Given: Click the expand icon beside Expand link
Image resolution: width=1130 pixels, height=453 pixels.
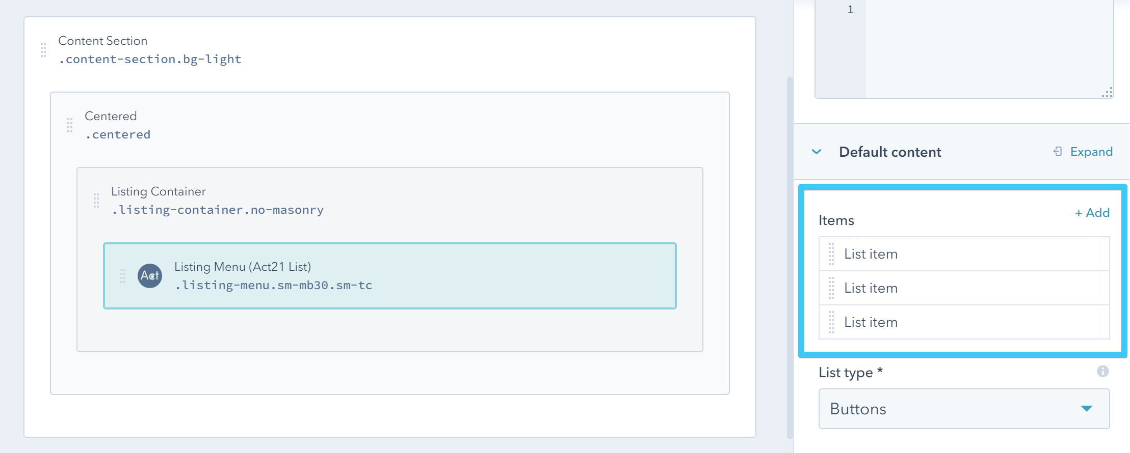Looking at the screenshot, I should (1058, 152).
